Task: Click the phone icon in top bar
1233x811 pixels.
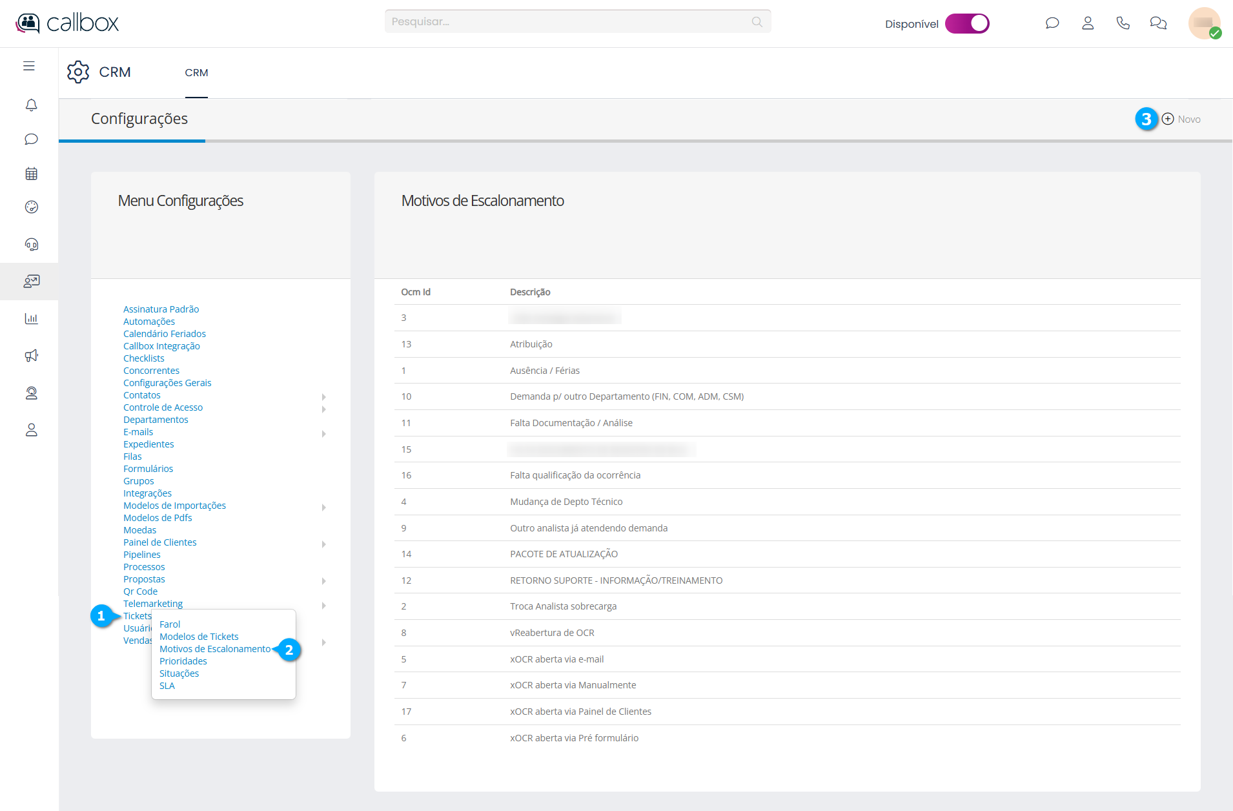Action: coord(1123,23)
